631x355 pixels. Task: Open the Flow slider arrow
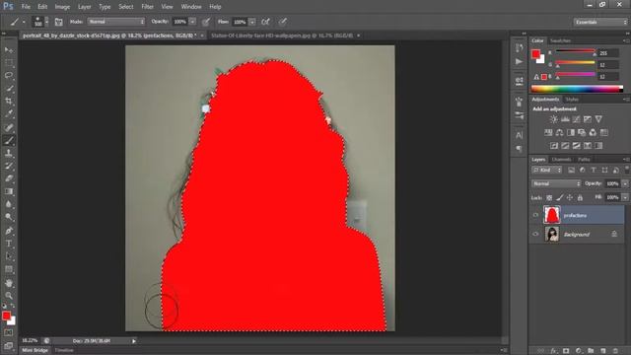click(x=252, y=22)
